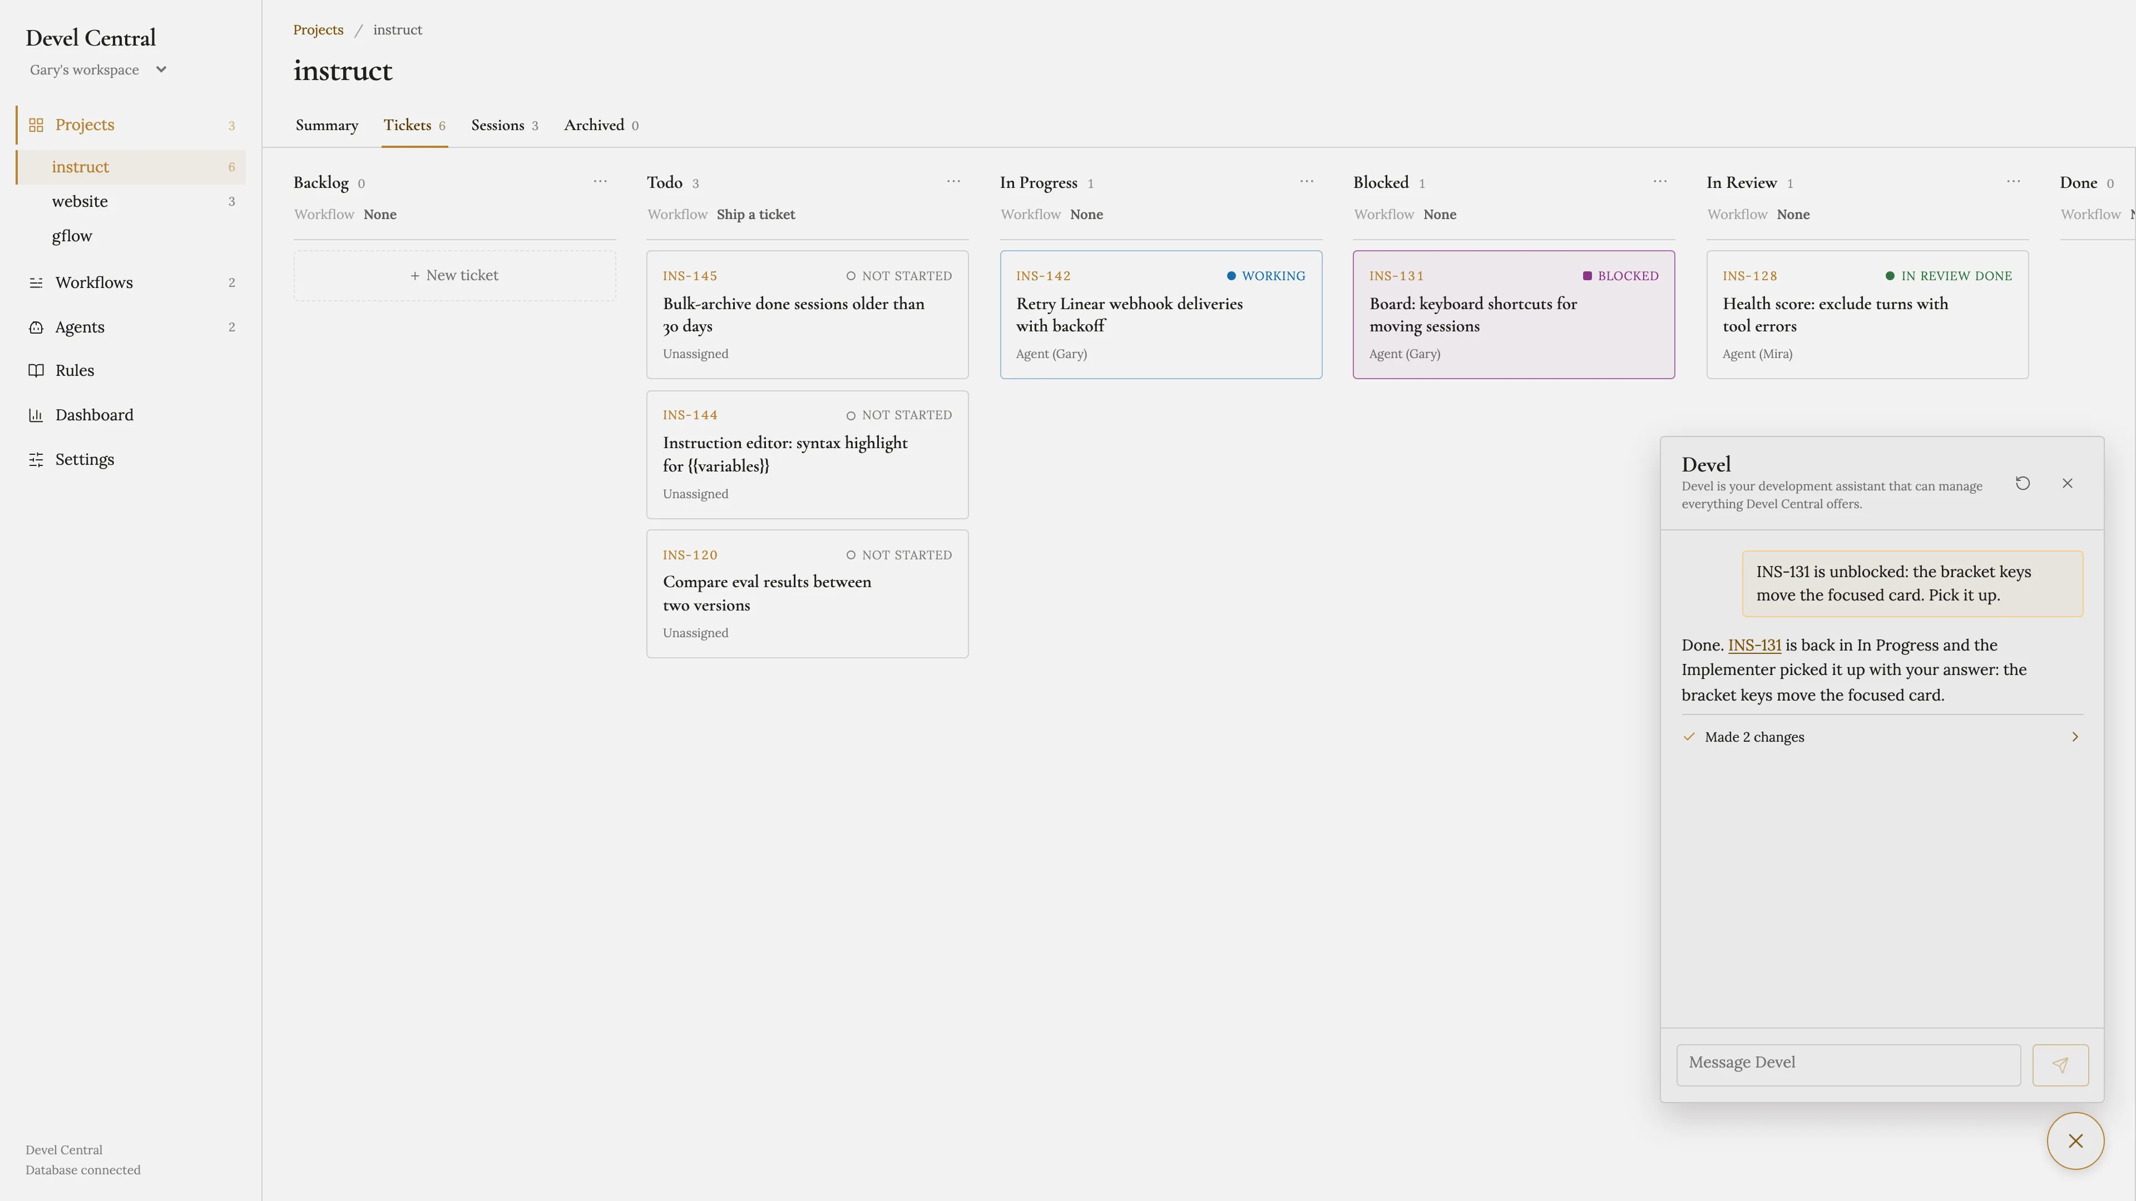Open the In Progress column options menu

[x=1307, y=181]
